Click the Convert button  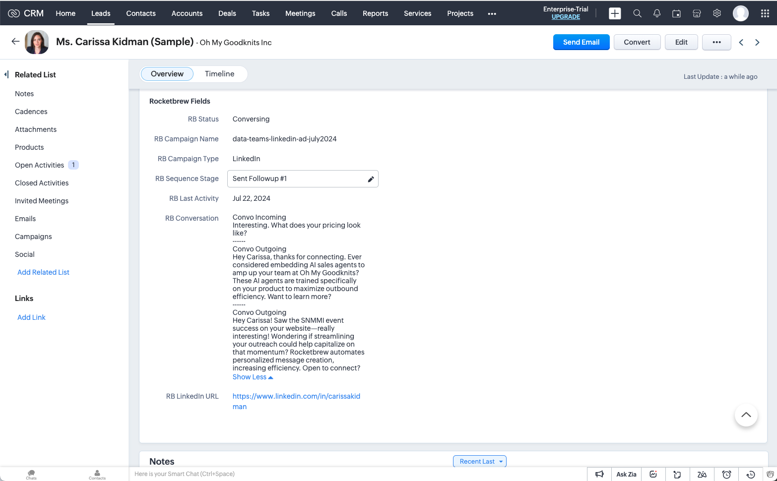[x=637, y=42]
